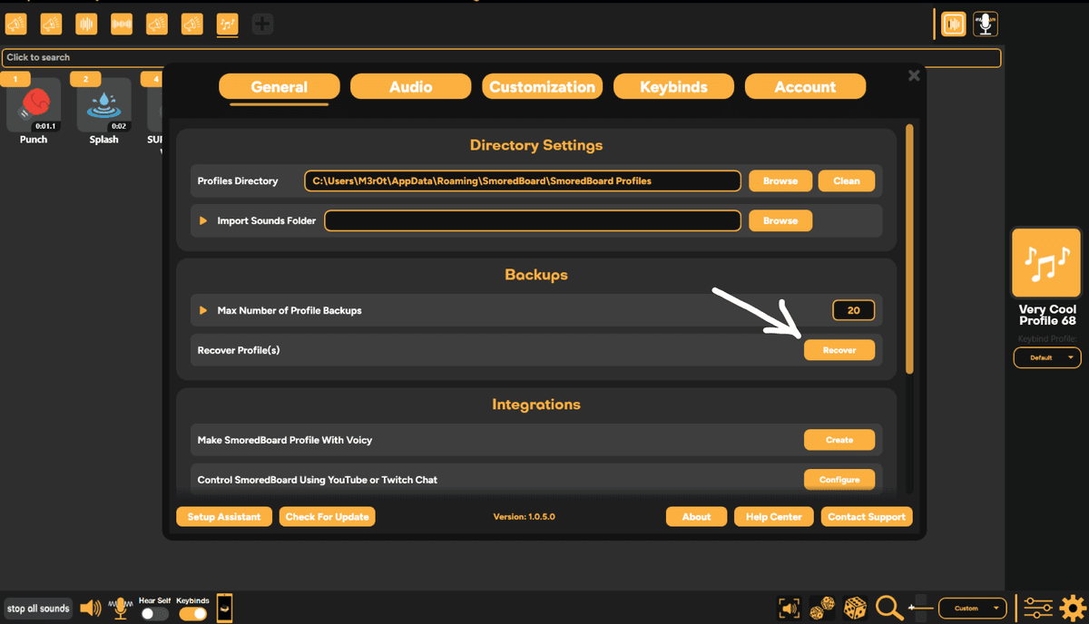Open the Custom size dropdown

coord(973,609)
